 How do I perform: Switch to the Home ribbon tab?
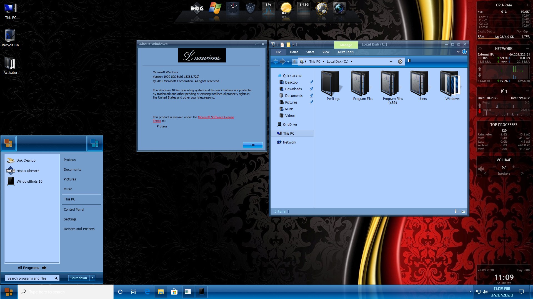(x=294, y=52)
